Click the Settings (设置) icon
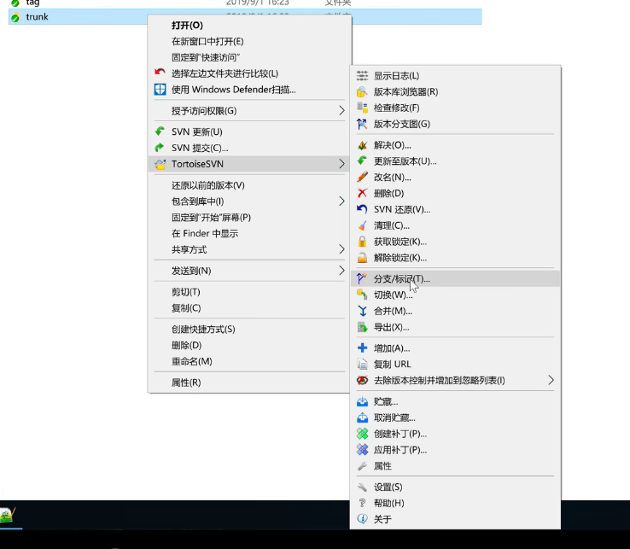 362,488
